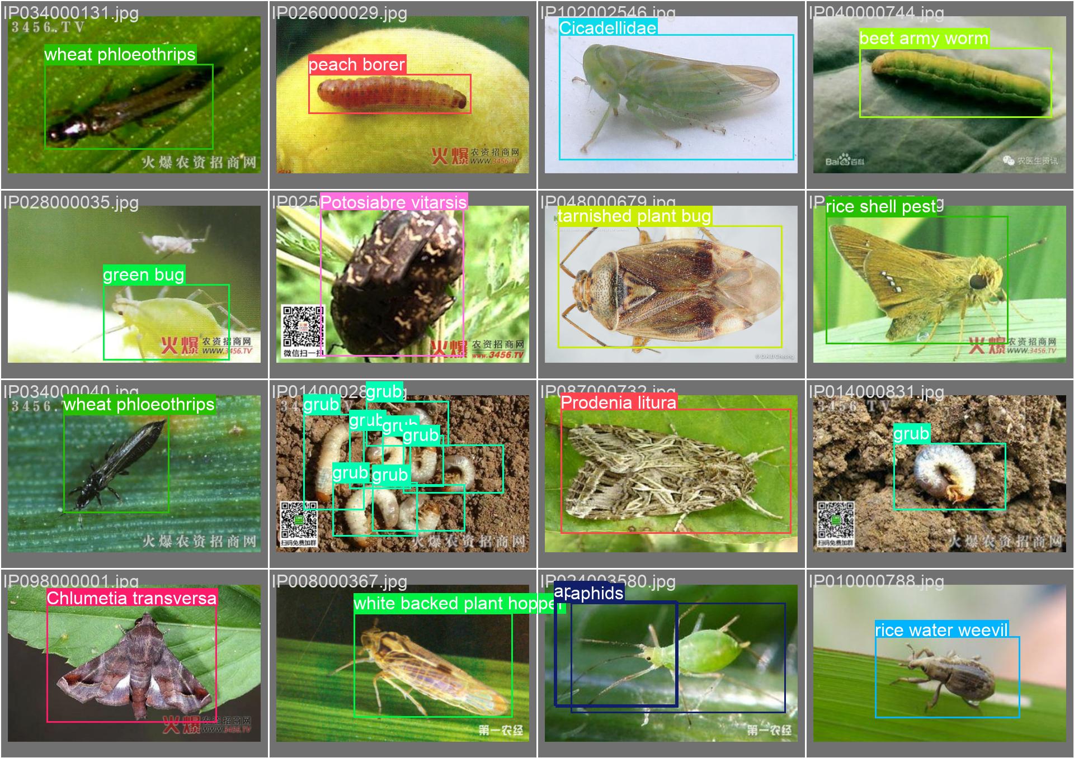This screenshot has width=1074, height=758.
Task: Click the 'rice water weevil' label tag
Action: [941, 630]
